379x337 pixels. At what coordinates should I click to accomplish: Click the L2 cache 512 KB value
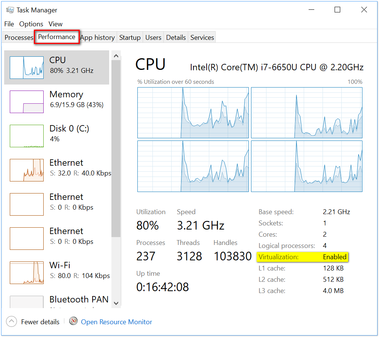tap(333, 280)
